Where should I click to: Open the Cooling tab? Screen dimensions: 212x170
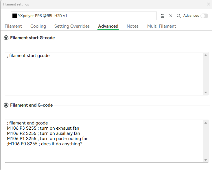tap(38, 26)
